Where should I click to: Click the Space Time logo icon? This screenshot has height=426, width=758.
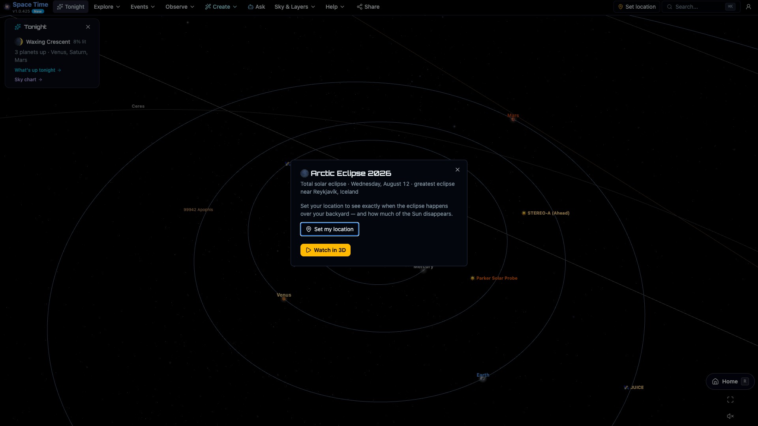6,7
